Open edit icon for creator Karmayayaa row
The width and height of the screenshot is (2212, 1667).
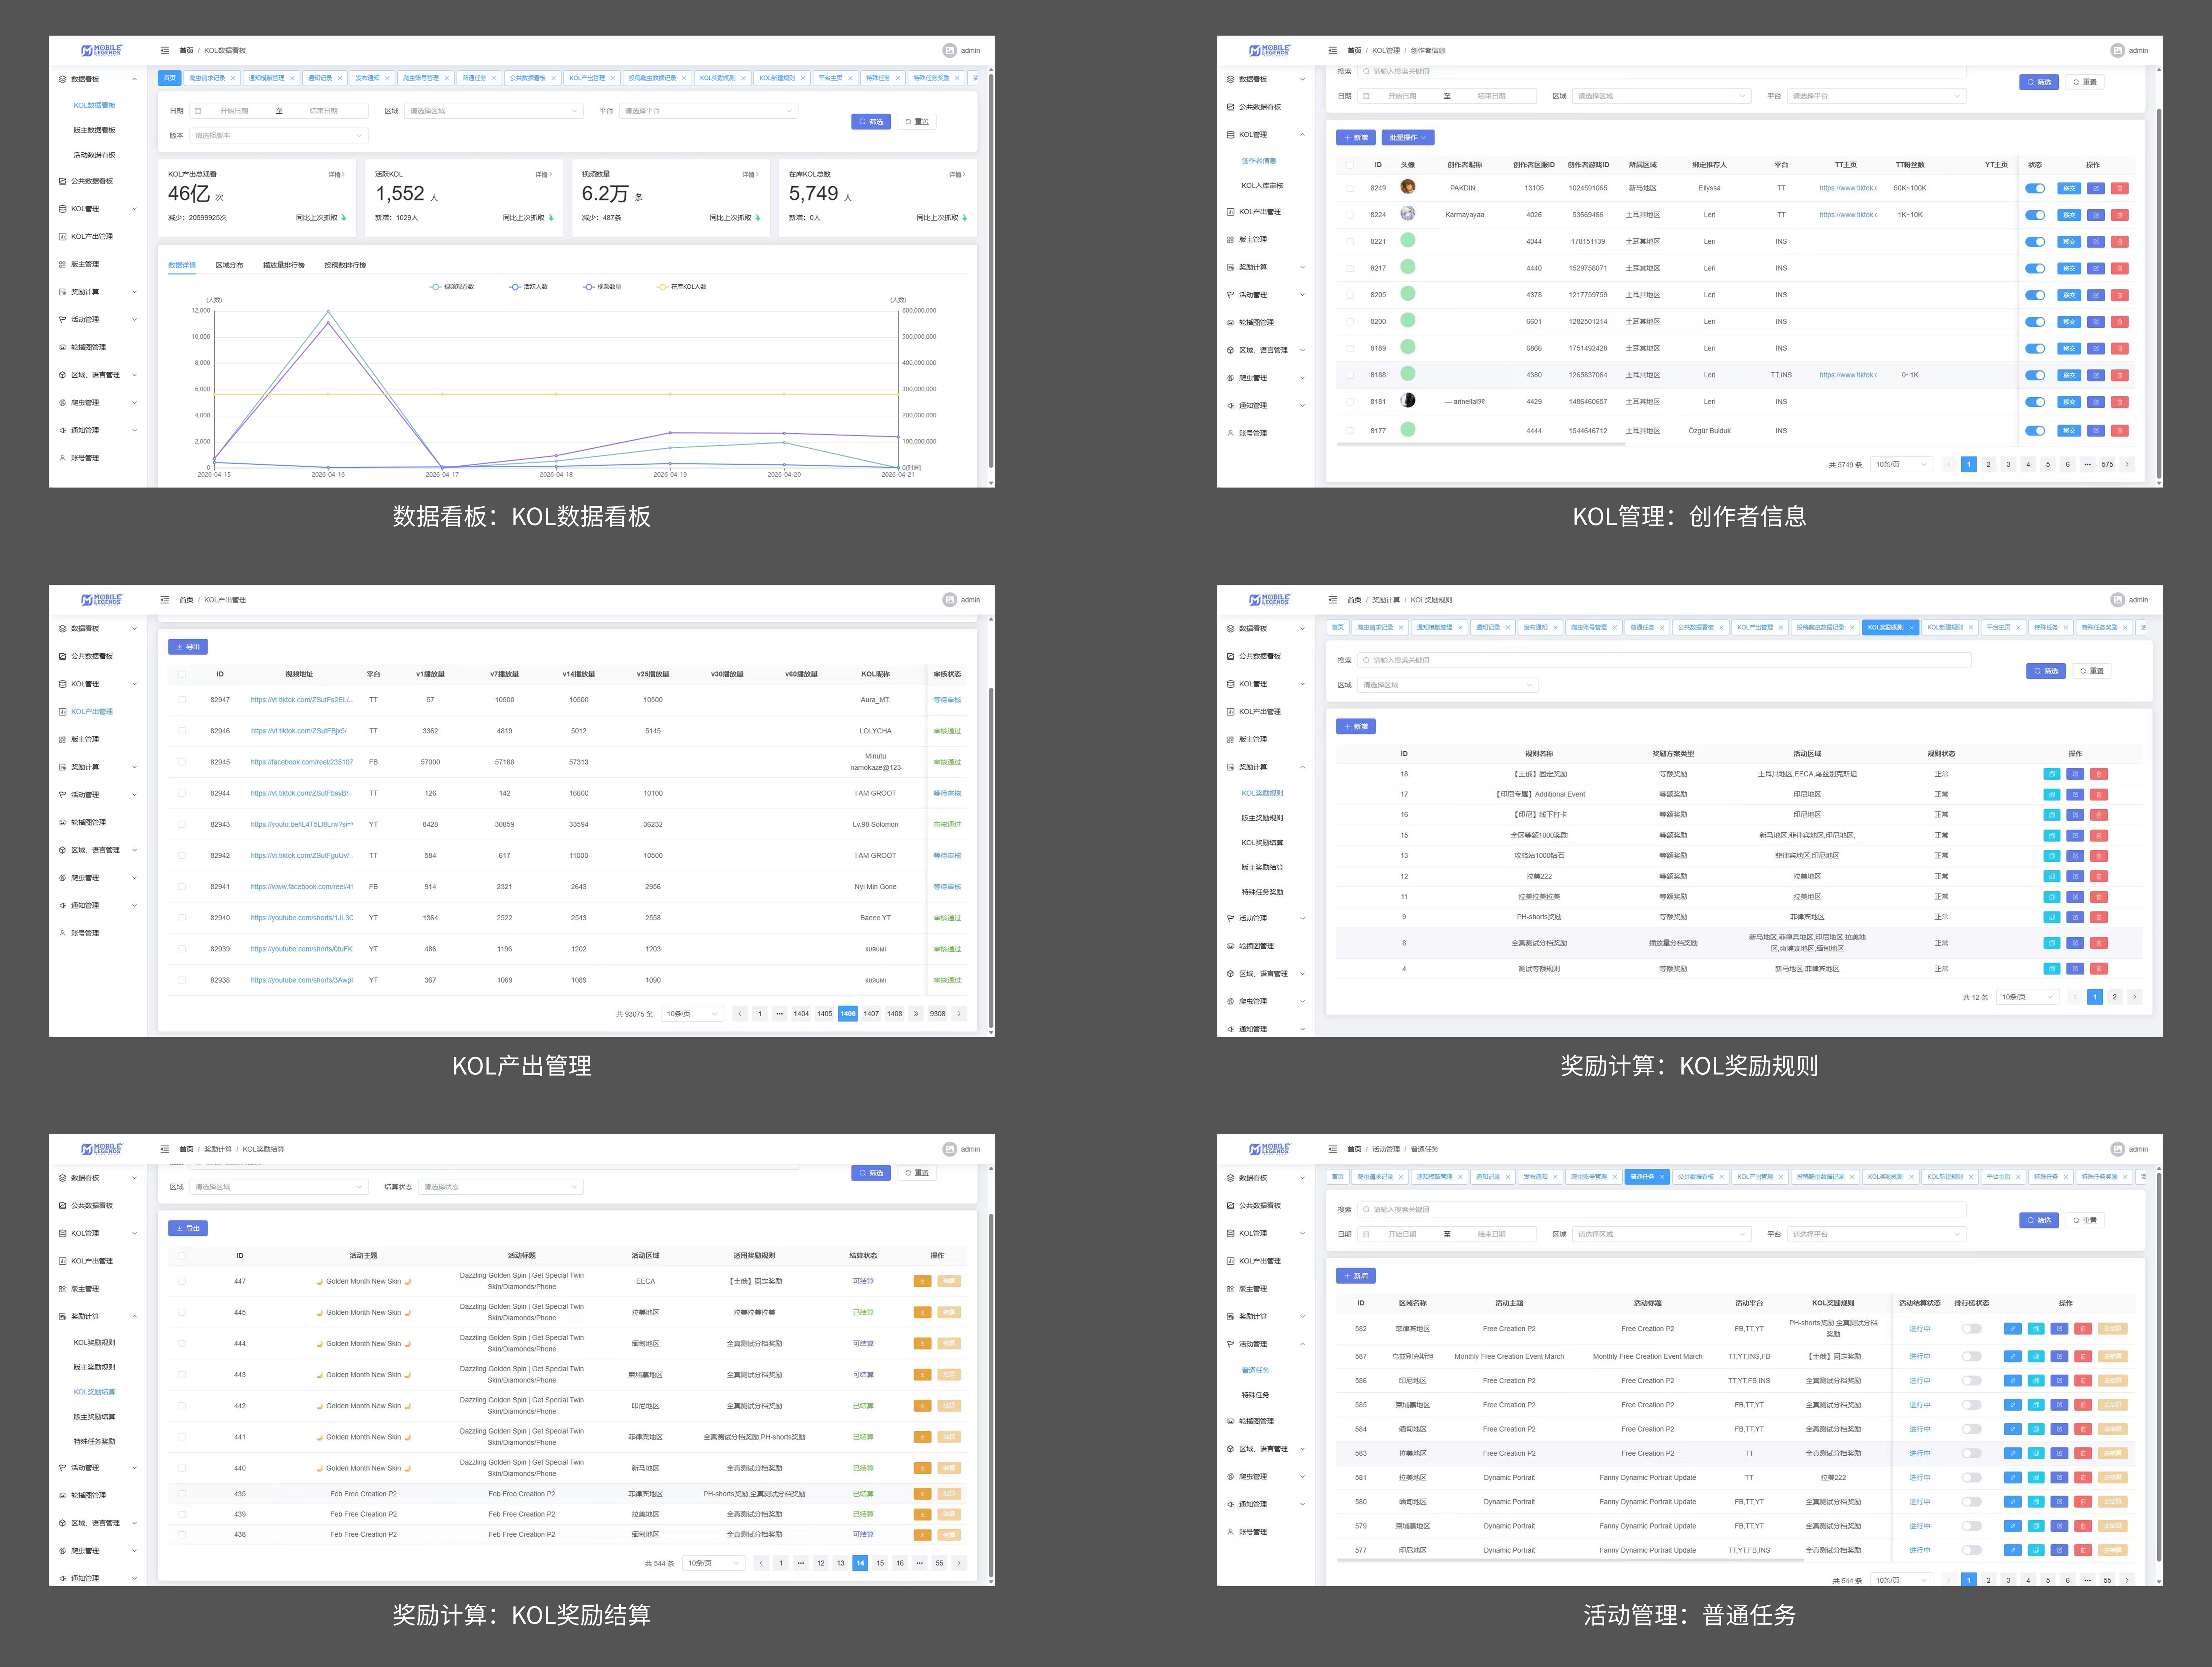(2095, 215)
